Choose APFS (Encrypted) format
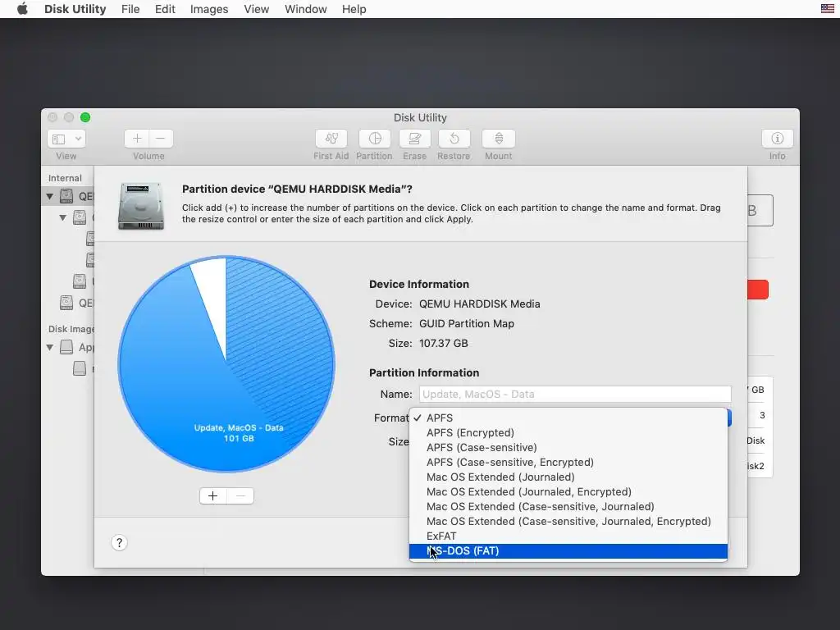Screen dimensions: 840x630 (x=568, y=433)
